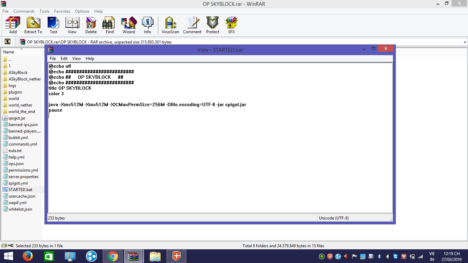Image resolution: width=468 pixels, height=263 pixels.
Task: Open the Options menu
Action: [82, 11]
